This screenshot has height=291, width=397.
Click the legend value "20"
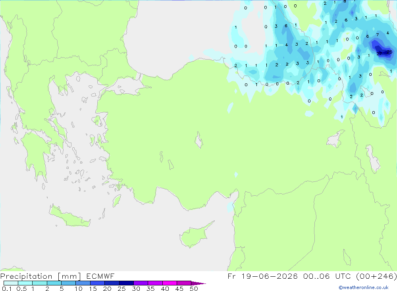tap(107, 289)
